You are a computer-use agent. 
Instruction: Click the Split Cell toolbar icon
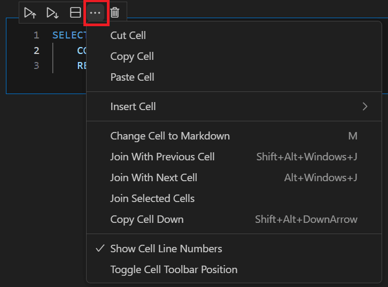(75, 12)
